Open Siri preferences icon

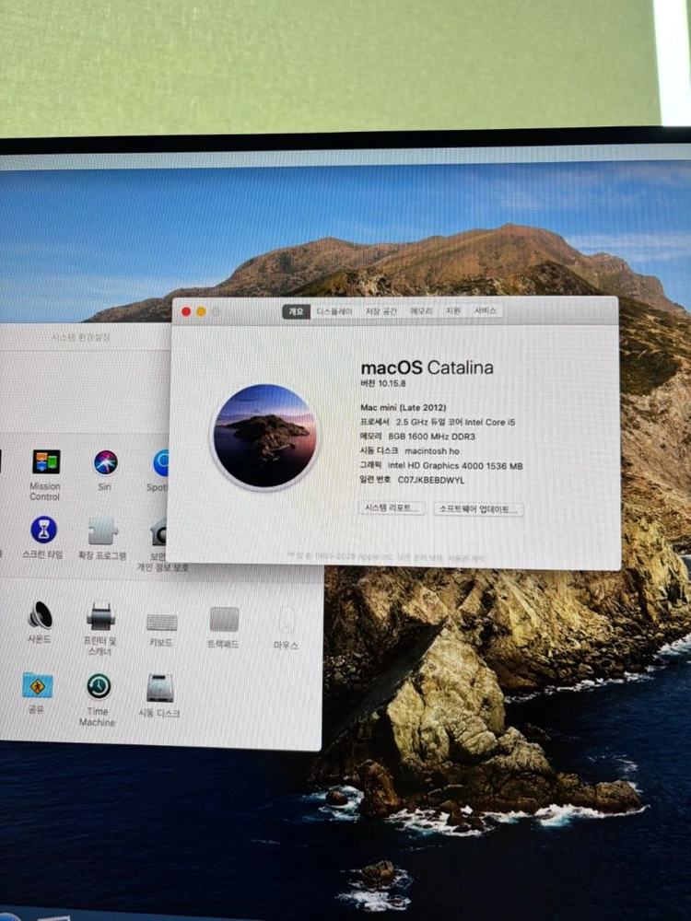coord(105,463)
